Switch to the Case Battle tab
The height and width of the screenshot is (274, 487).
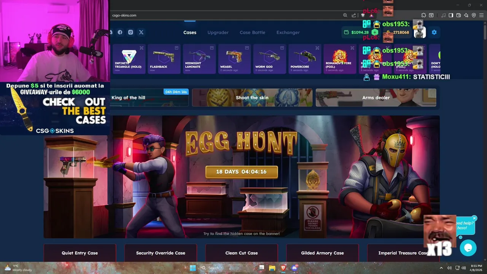[252, 32]
